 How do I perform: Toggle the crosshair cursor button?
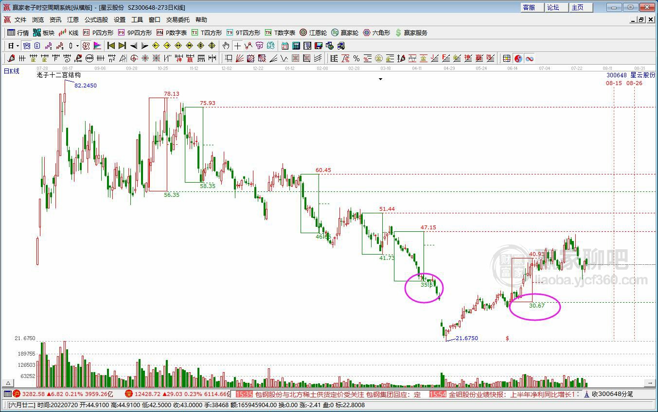[237, 46]
